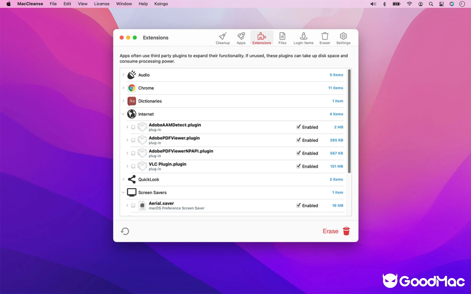The width and height of the screenshot is (471, 294).
Task: Open the Koingo menu
Action: point(161,4)
